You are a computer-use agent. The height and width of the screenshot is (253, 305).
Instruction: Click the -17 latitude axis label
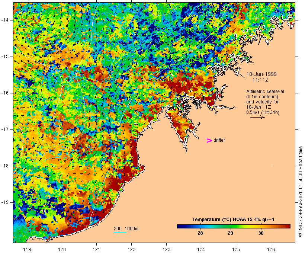point(4,129)
